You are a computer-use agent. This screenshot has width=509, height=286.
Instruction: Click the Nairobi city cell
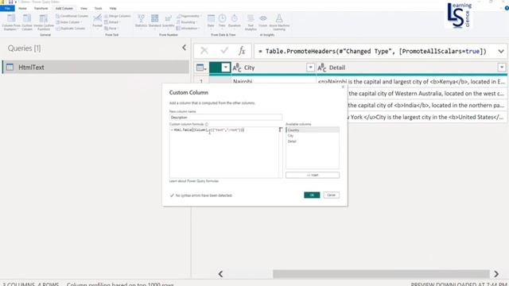pyautogui.click(x=274, y=81)
